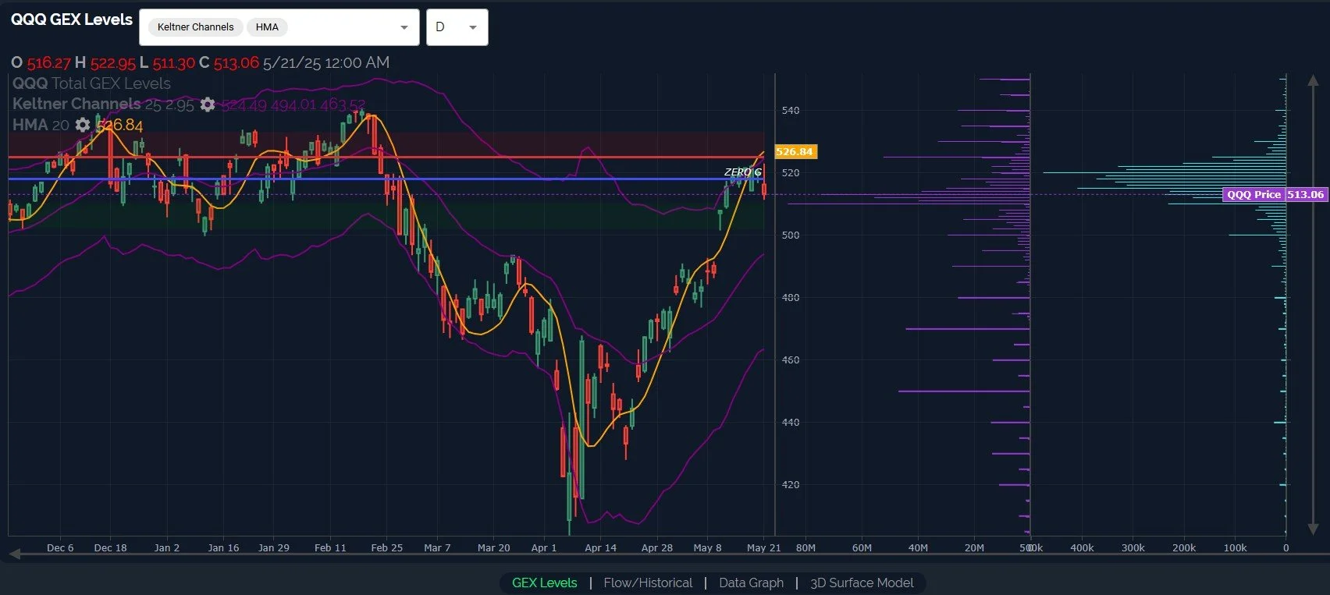This screenshot has width=1330, height=595.
Task: Click the up arrow of vertical range control
Action: (1313, 80)
